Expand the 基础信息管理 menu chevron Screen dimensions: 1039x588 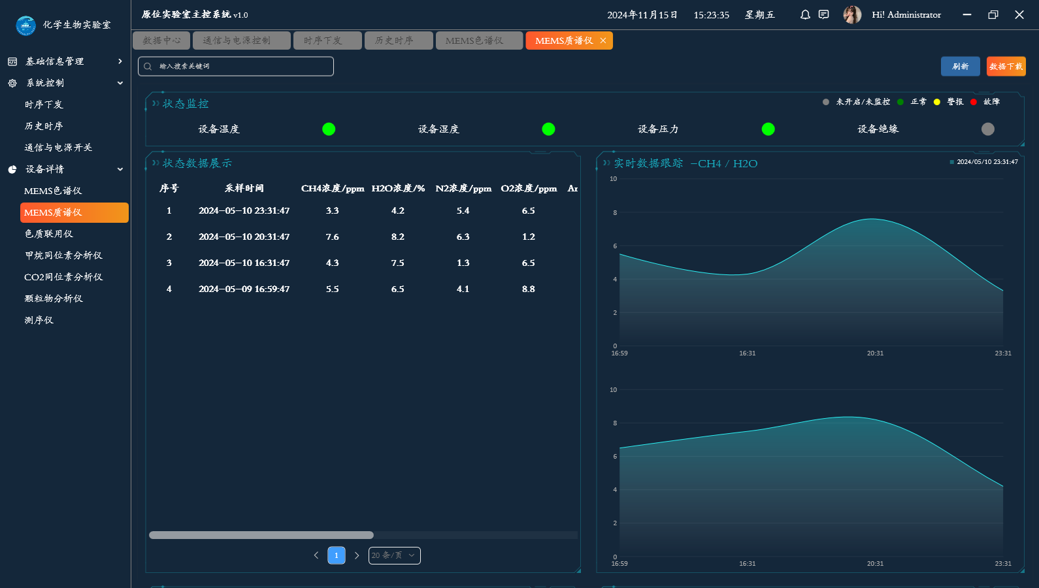pyautogui.click(x=120, y=61)
